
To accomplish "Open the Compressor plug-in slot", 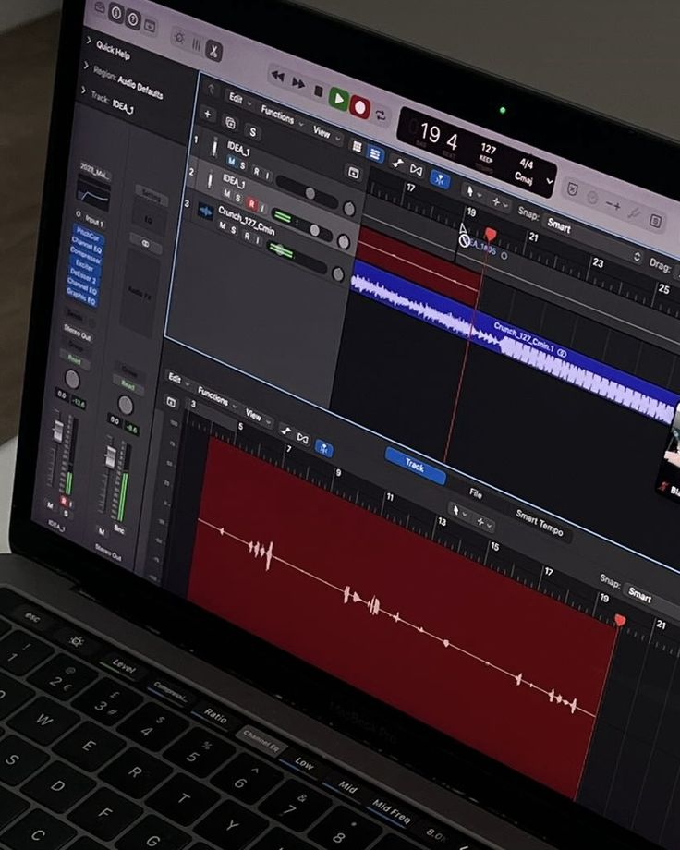I will click(x=85, y=254).
